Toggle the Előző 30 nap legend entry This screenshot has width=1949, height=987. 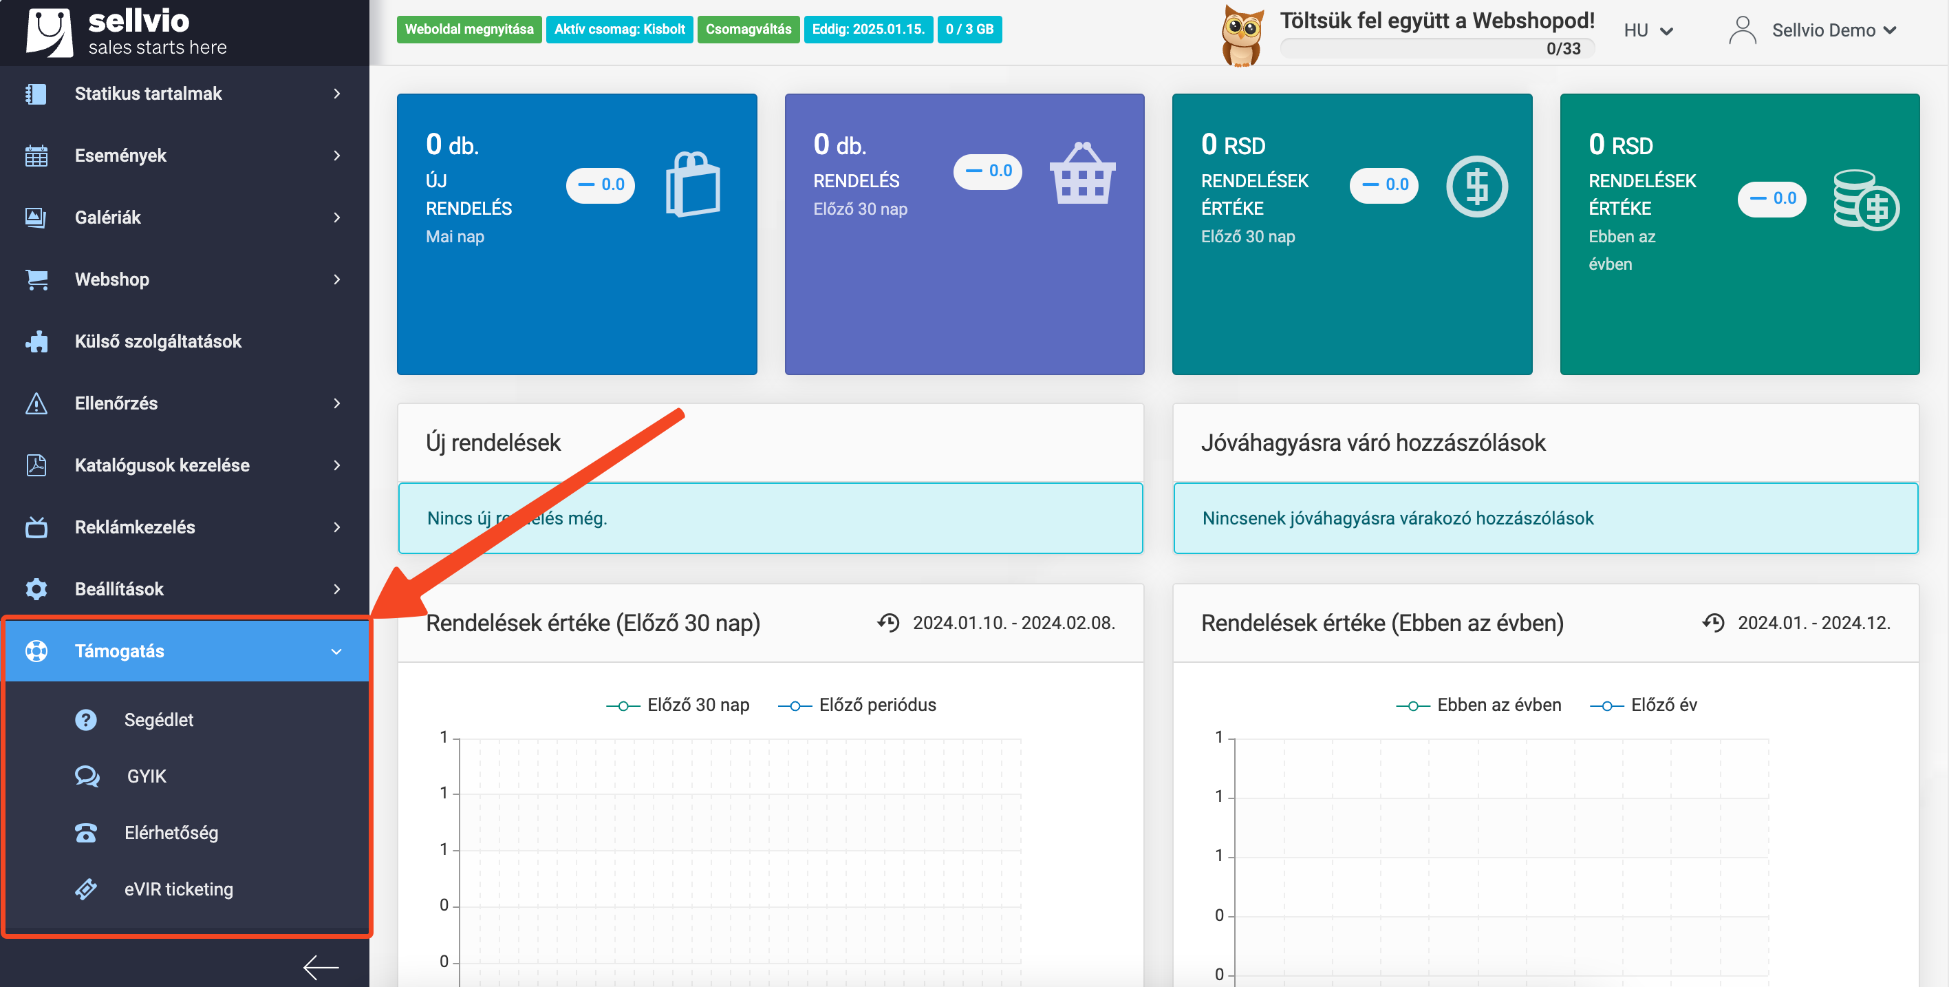pos(677,704)
